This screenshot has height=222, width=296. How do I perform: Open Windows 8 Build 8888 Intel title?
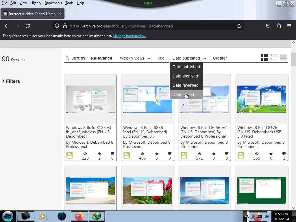145,132
